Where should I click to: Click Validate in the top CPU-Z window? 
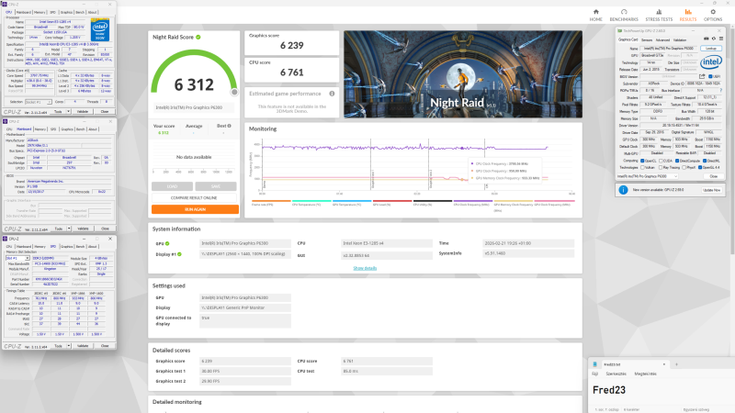[83, 111]
